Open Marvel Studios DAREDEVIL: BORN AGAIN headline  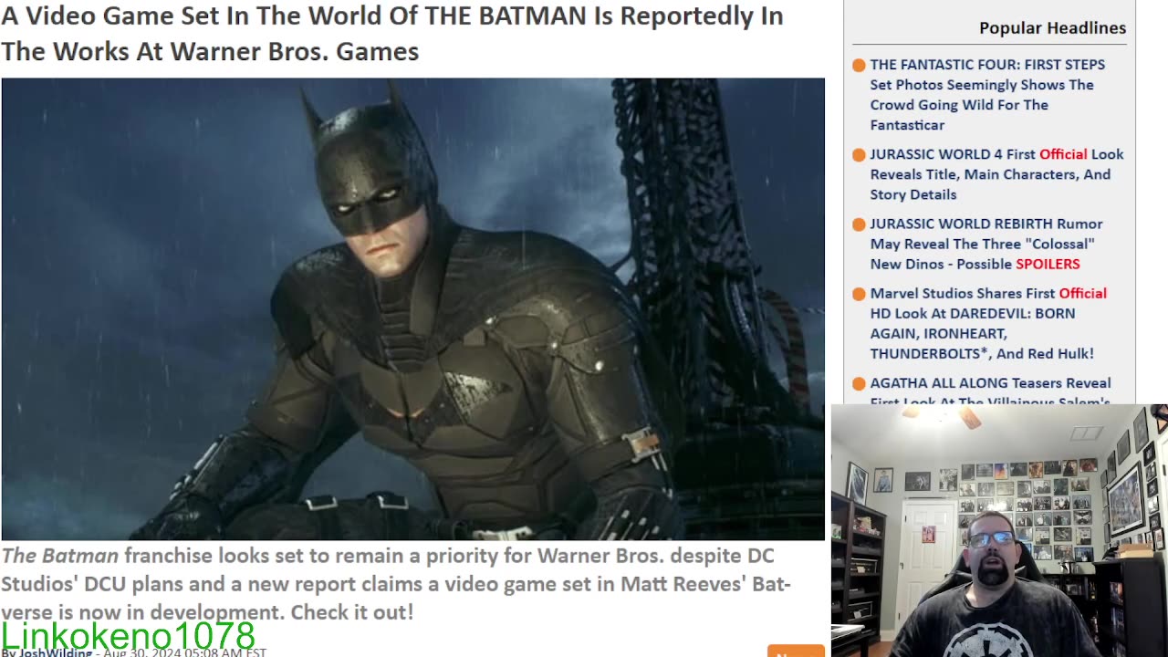pos(988,323)
